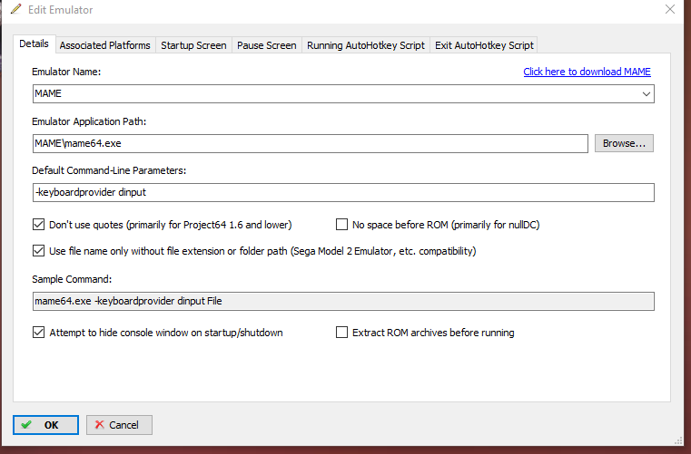691x454 pixels.
Task: Click the Default Command-Line Parameters field
Action: [343, 193]
